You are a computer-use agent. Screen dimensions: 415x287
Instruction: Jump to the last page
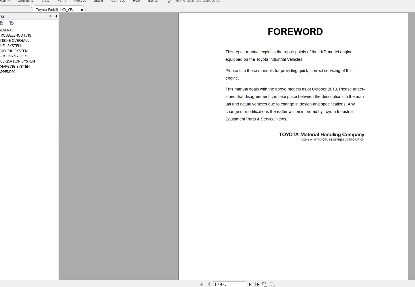point(257,284)
